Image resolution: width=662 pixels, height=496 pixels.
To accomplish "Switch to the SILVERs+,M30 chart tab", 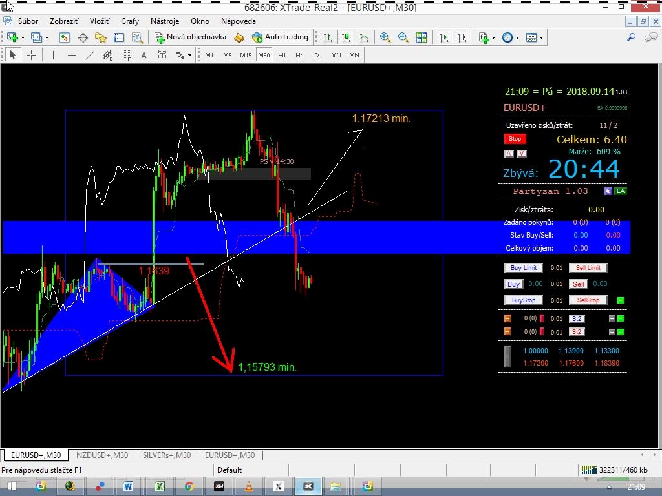I will [x=167, y=455].
